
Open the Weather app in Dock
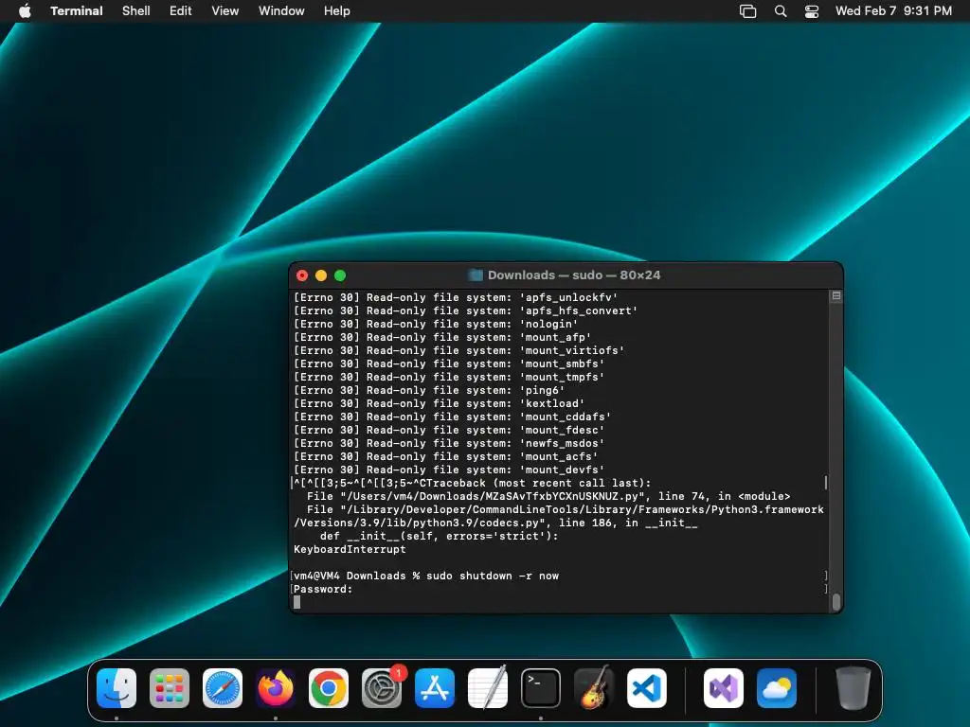coord(777,688)
